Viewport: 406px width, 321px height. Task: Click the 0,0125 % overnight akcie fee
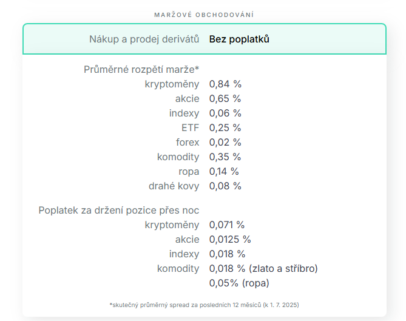230,239
